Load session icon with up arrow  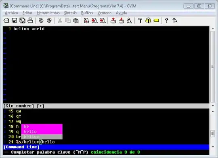113,21
